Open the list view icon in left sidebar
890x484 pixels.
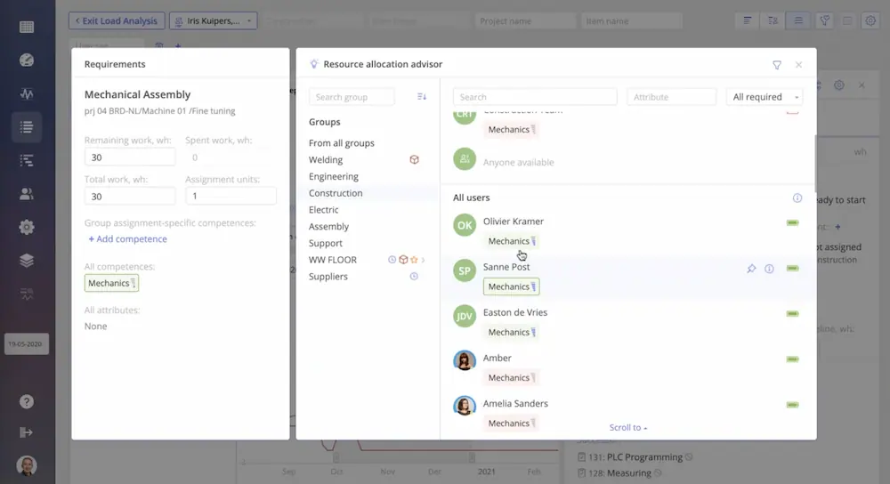point(27,127)
